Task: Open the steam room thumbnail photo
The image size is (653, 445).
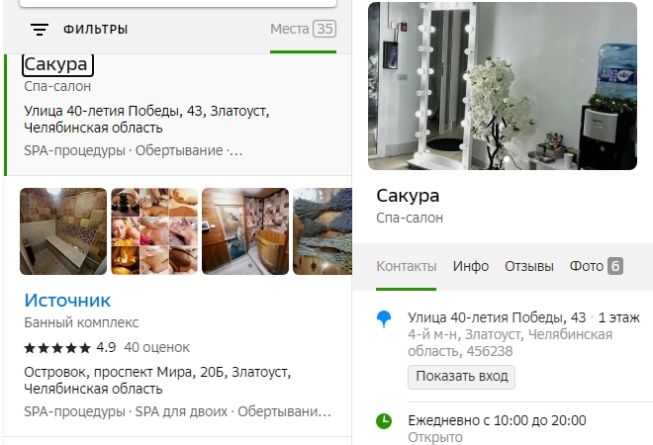Action: click(63, 231)
